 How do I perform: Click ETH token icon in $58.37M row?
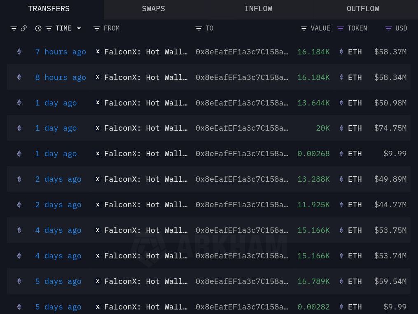point(341,52)
